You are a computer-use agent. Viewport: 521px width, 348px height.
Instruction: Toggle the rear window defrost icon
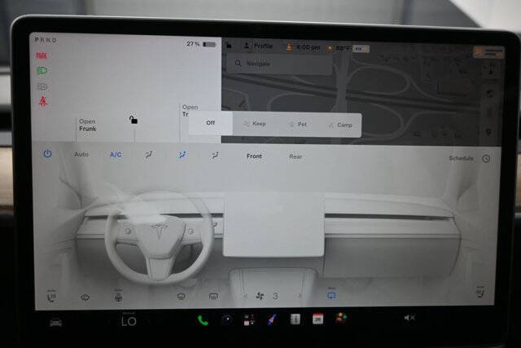click(213, 296)
